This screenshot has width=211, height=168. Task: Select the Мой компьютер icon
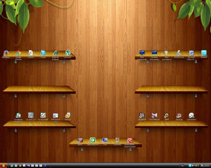[x=142, y=53]
